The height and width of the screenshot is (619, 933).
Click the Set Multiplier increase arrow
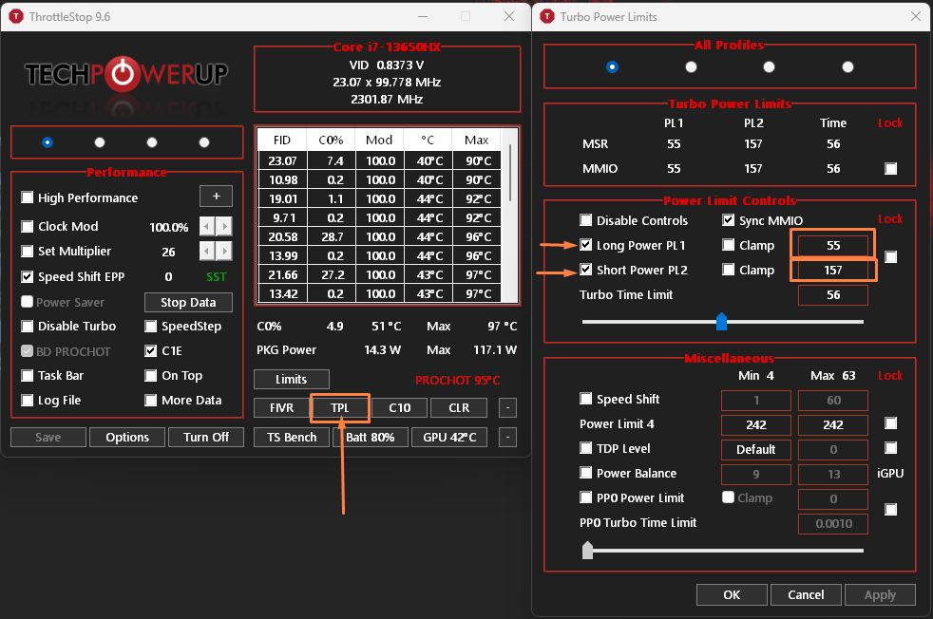(x=224, y=252)
